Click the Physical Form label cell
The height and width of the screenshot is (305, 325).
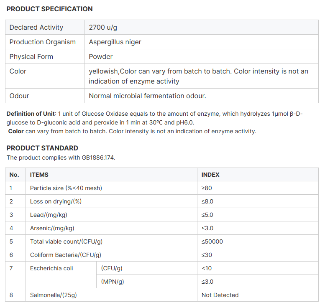click(x=31, y=57)
